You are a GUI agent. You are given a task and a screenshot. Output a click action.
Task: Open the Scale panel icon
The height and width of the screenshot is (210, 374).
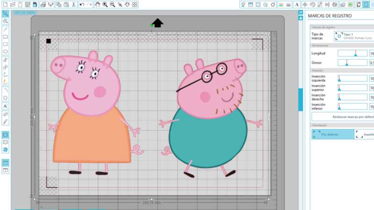(320, 5)
